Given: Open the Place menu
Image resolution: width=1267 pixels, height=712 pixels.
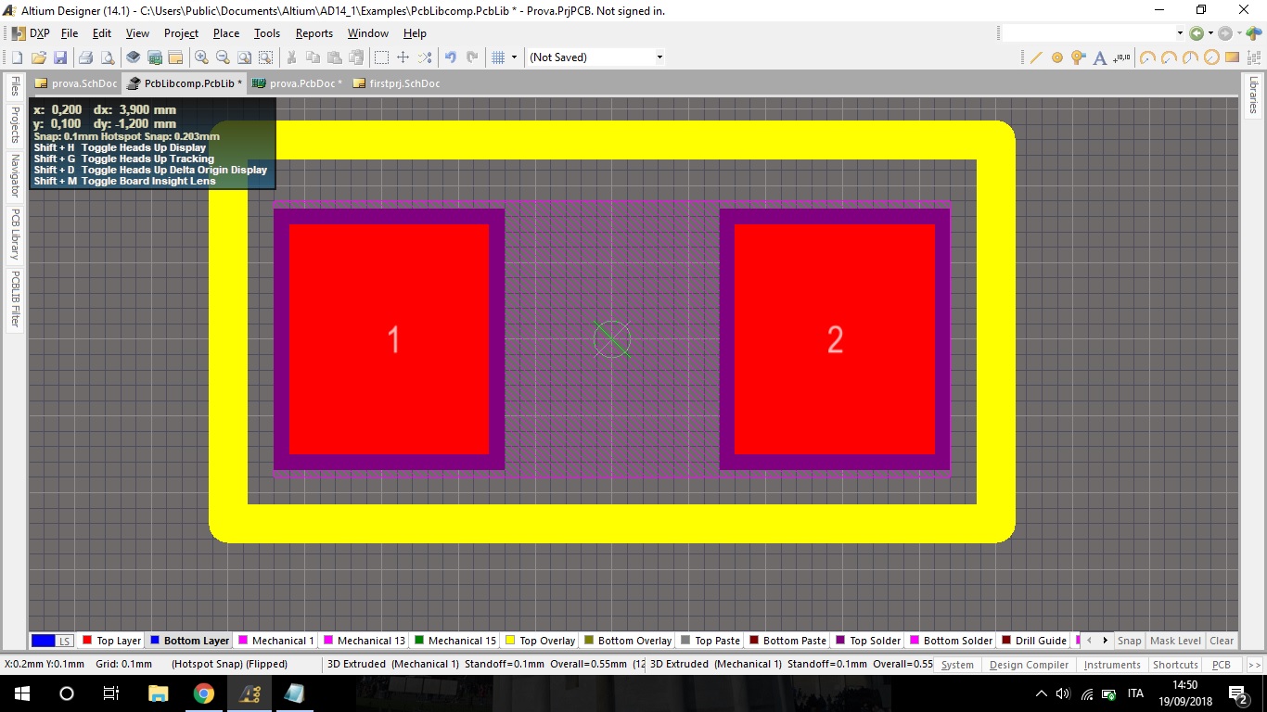Looking at the screenshot, I should 225,33.
